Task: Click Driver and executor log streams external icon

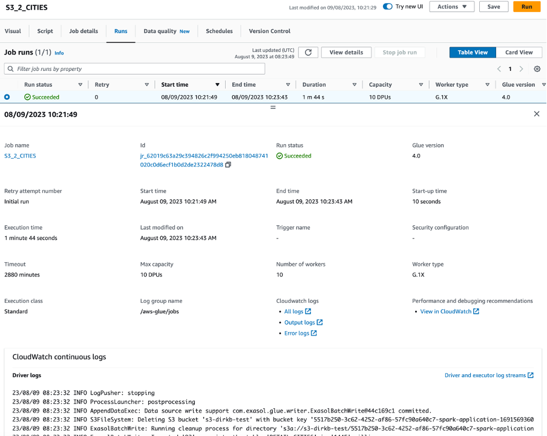Action: click(531, 375)
